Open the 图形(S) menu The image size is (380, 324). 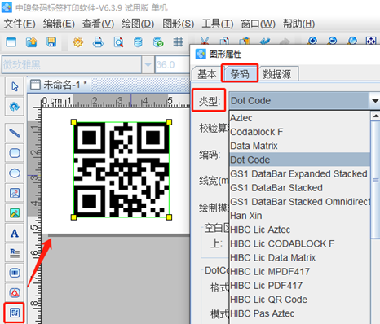click(x=179, y=24)
